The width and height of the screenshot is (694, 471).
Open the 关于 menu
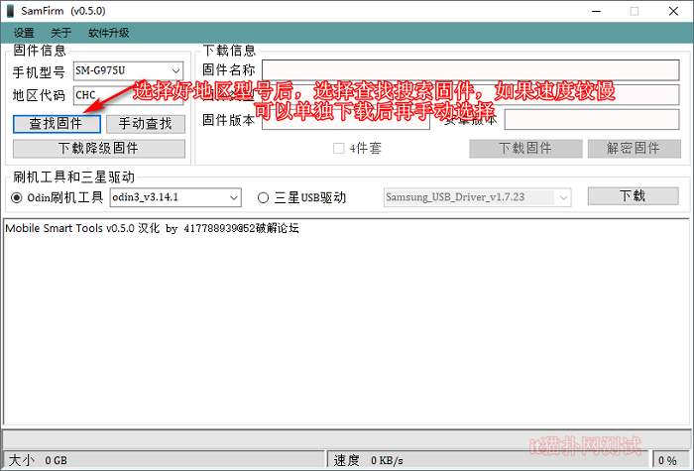pos(60,33)
